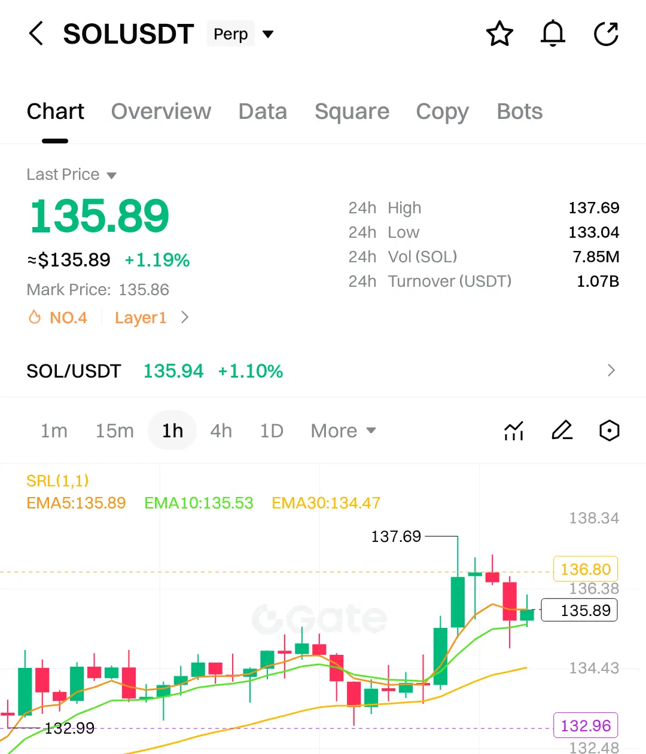Open SOL/USDT spot pair chevron
646x754 pixels.
pos(611,370)
